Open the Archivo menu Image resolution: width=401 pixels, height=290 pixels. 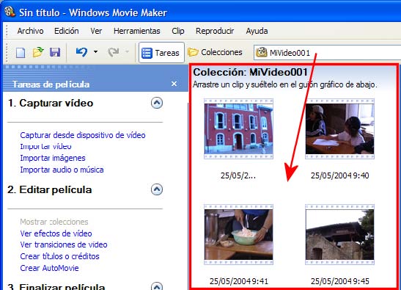pos(31,31)
